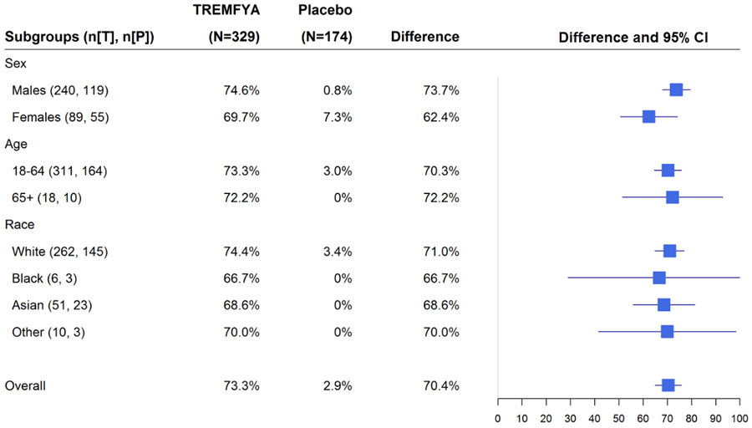Click the Overall difference value 70.4%

coord(441,385)
